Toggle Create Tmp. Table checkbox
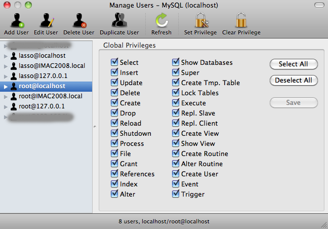The width and height of the screenshot is (328, 229). pyautogui.click(x=176, y=83)
